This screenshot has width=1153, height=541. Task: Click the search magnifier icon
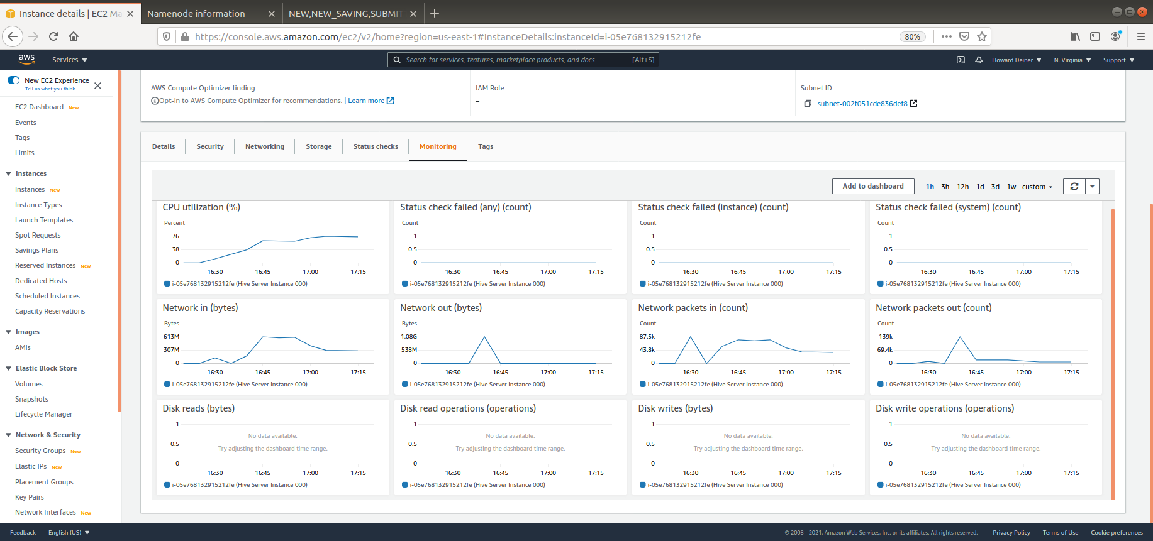tap(397, 60)
